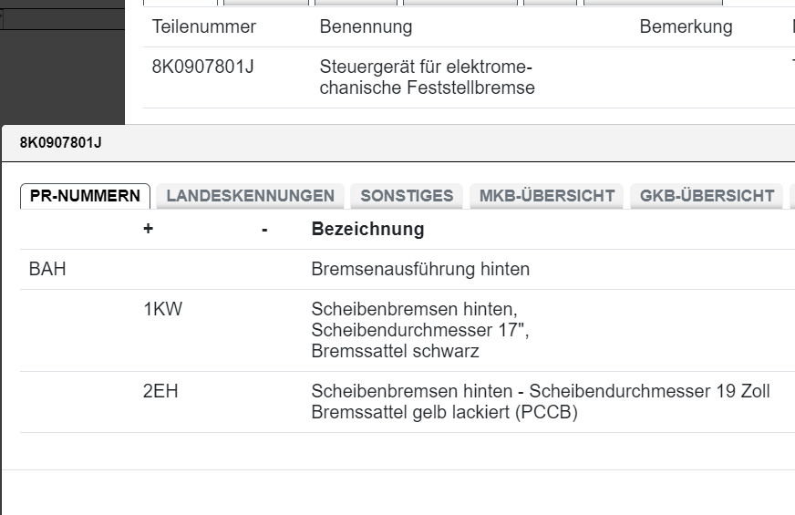Click the Bezeichnung column header
The image size is (795, 515).
[x=367, y=229]
